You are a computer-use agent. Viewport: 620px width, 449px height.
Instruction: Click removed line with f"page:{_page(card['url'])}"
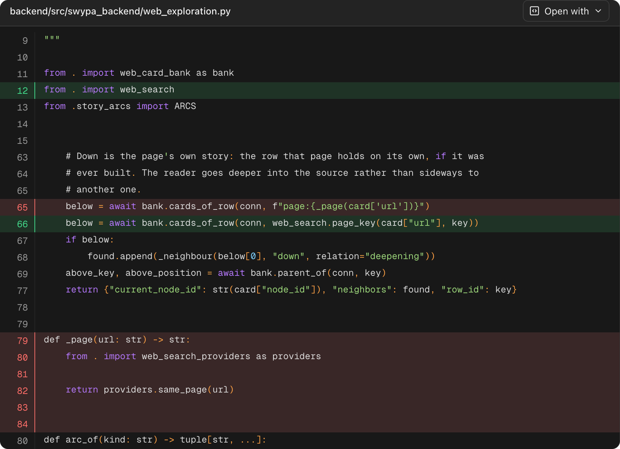248,206
